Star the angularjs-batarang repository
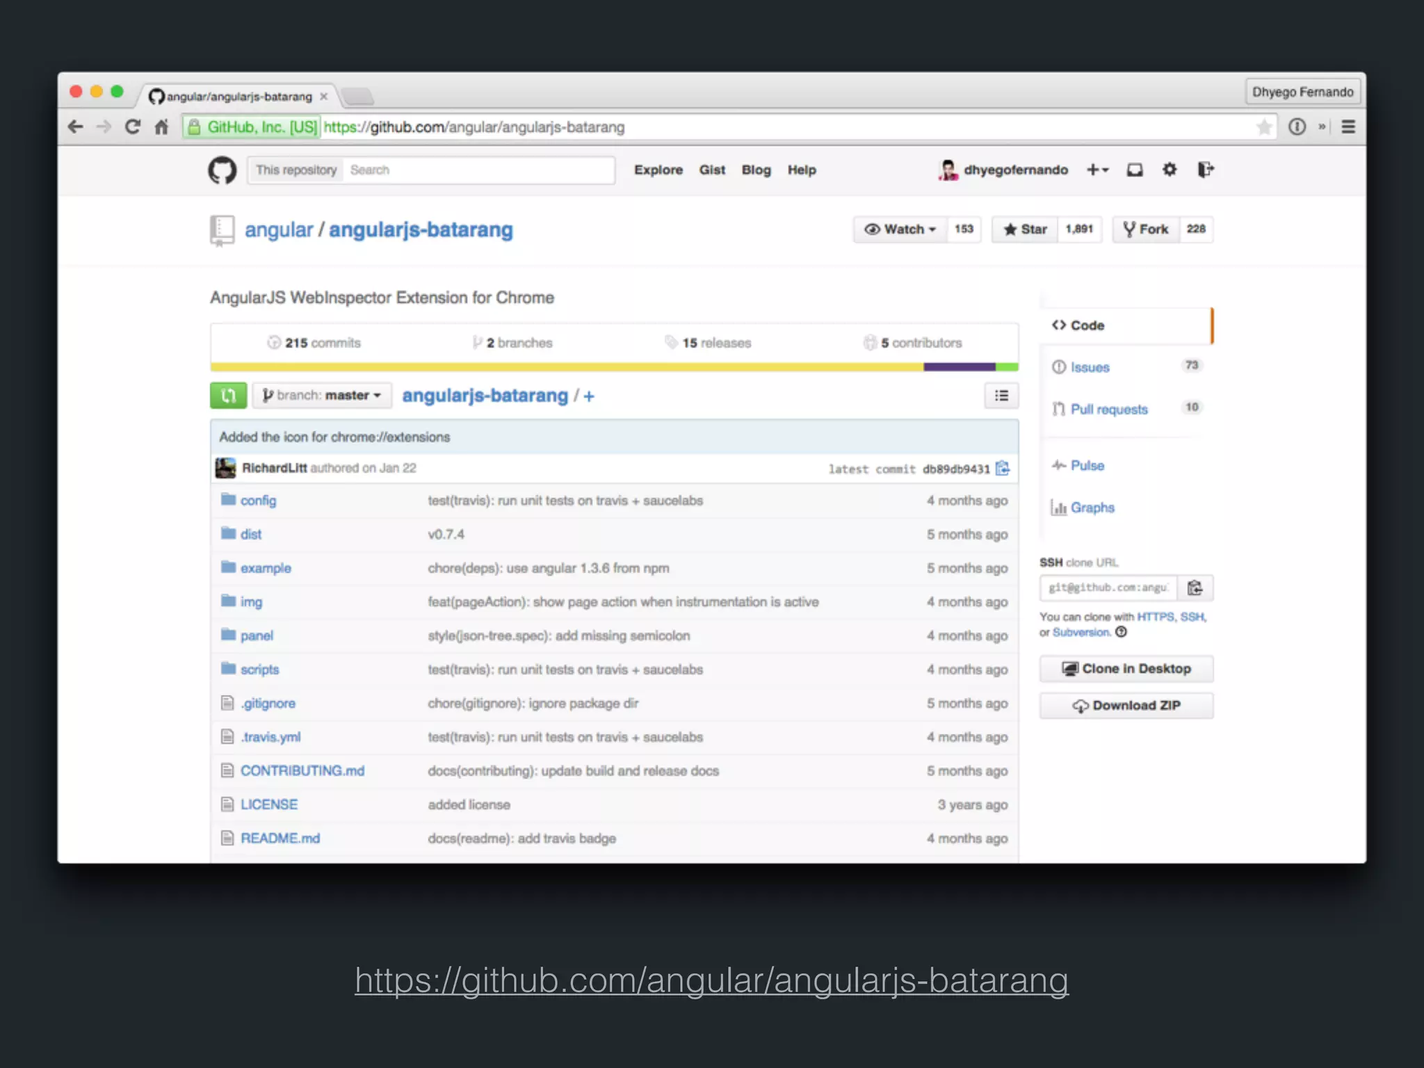Screen dimensions: 1424x1068 pos(1025,229)
